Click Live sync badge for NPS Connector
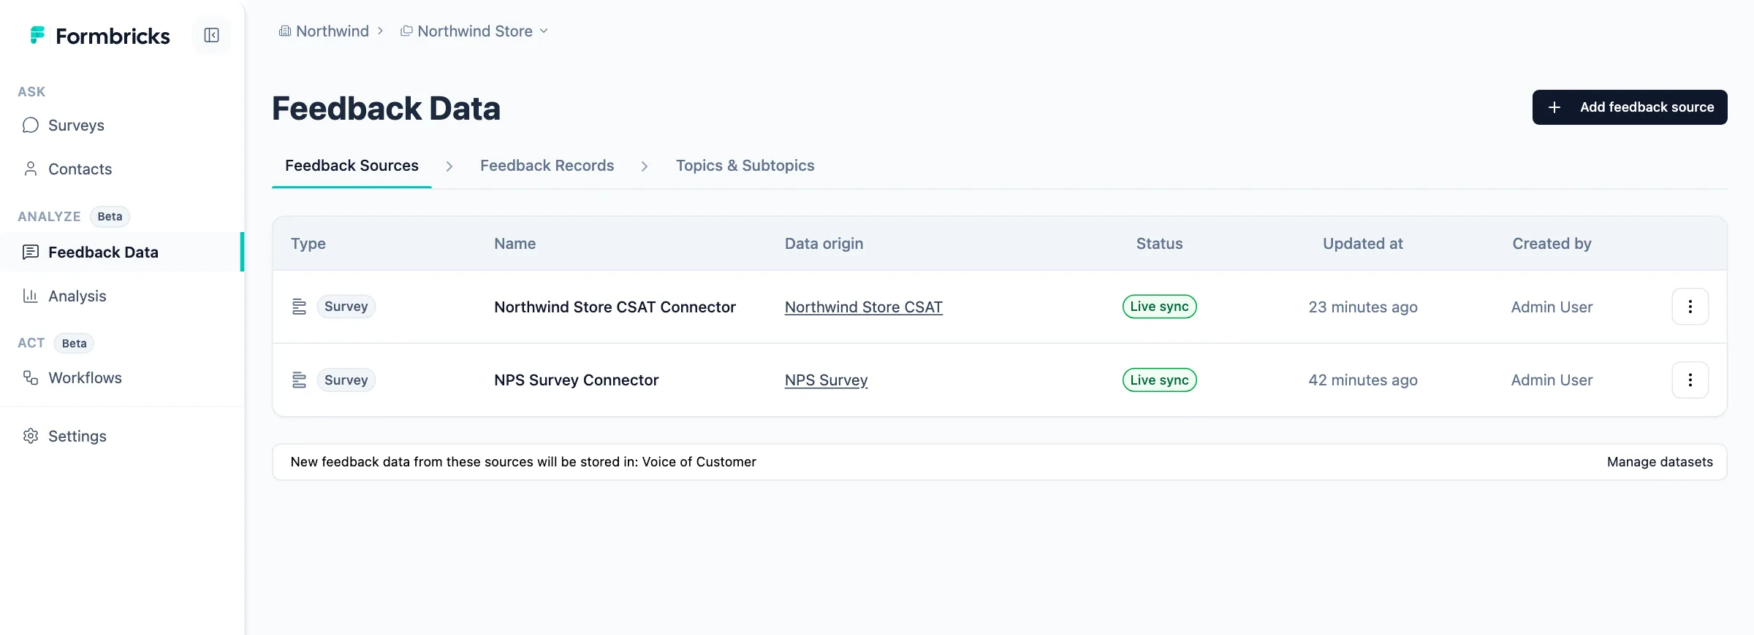The image size is (1754, 635). (1159, 380)
